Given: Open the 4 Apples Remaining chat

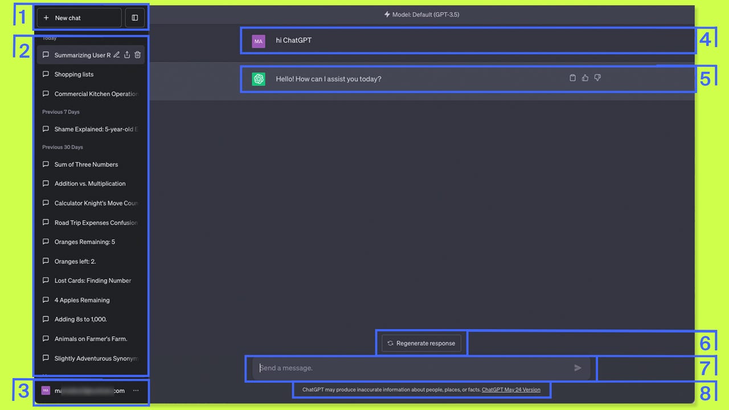Looking at the screenshot, I should [x=91, y=300].
